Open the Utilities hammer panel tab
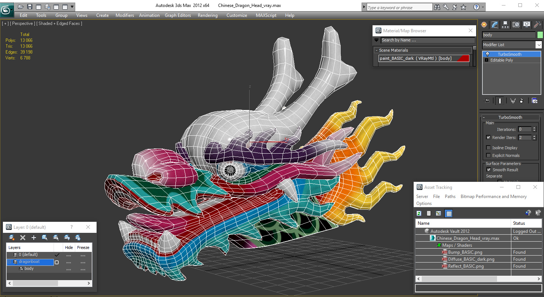Screen dimensions: 544x297 pos(537,25)
